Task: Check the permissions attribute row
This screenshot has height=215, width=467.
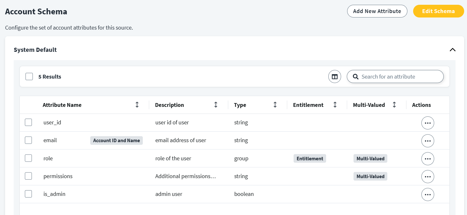Action: pyautogui.click(x=28, y=176)
